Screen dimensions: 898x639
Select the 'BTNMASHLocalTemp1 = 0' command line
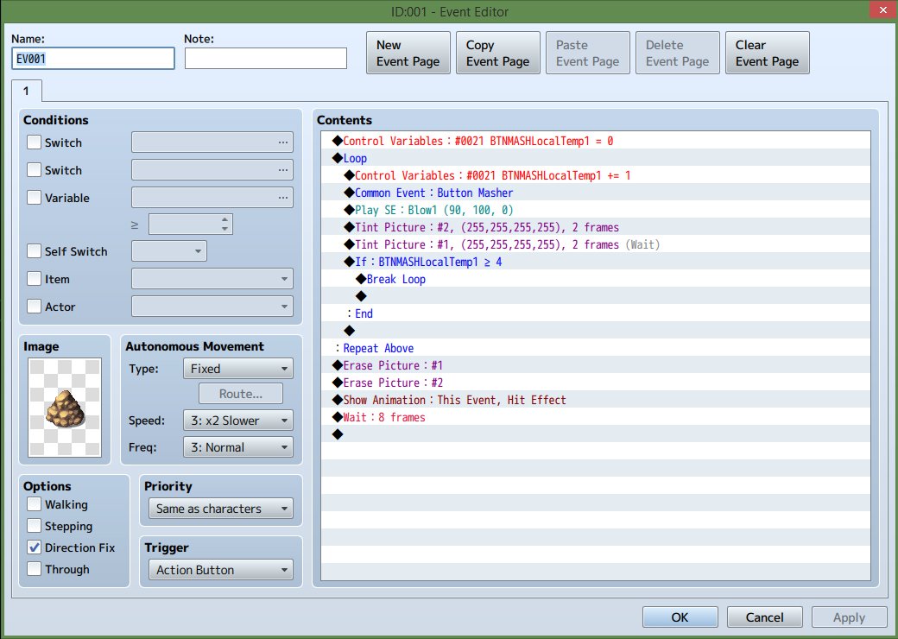(596, 141)
